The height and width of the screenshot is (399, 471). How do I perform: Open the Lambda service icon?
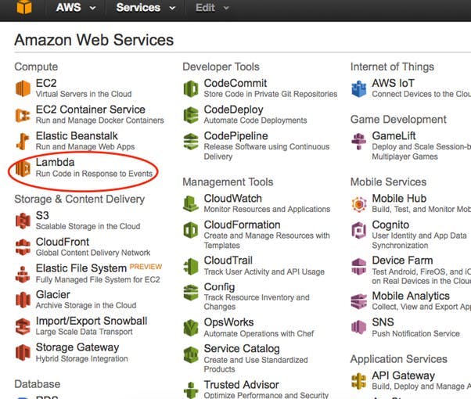coord(23,168)
